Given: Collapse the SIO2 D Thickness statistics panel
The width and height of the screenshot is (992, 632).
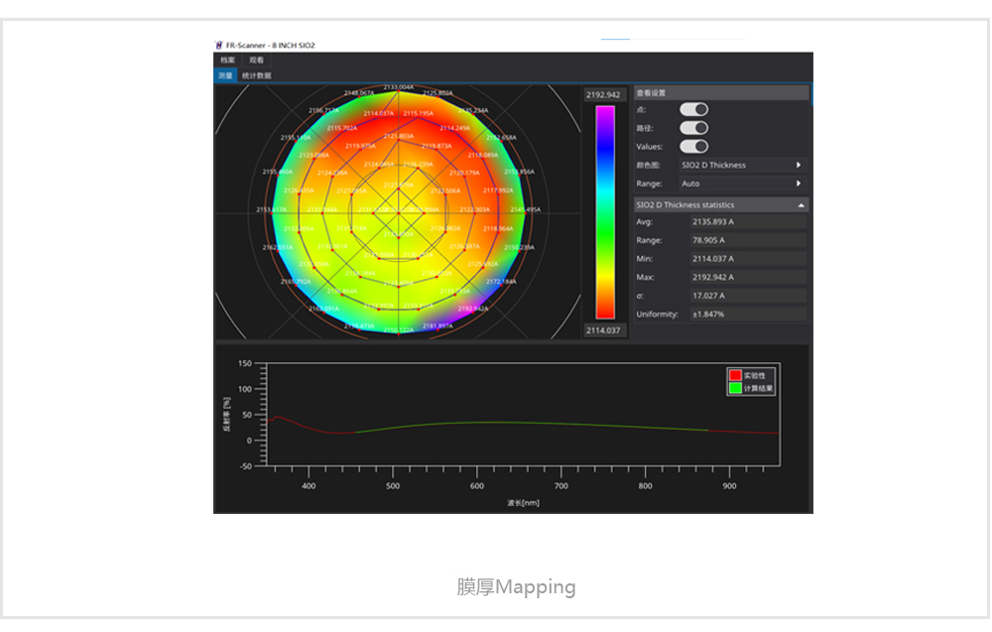Looking at the screenshot, I should pos(801,205).
